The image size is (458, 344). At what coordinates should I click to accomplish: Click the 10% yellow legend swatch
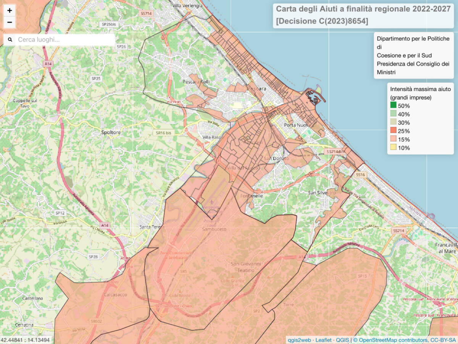click(393, 148)
